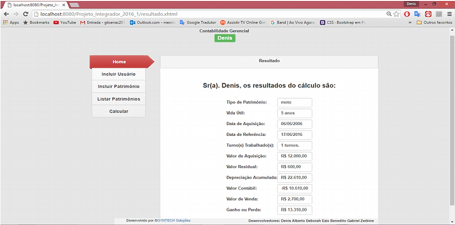Click the Data de Referência field 17/06/2016
455x225 pixels.
point(295,135)
